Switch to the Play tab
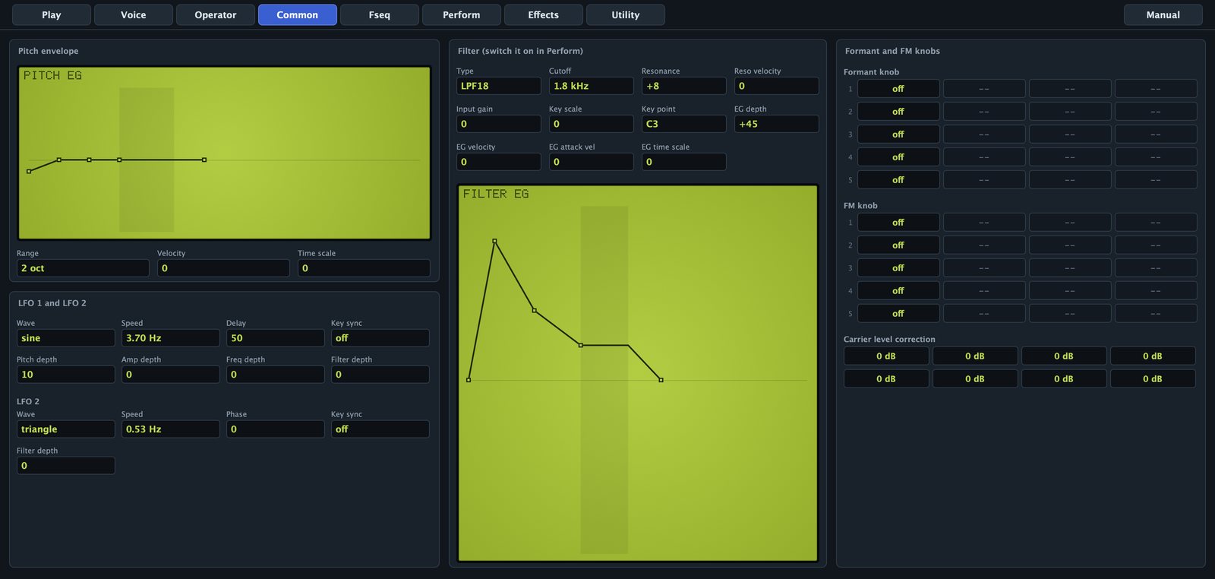 pos(52,14)
